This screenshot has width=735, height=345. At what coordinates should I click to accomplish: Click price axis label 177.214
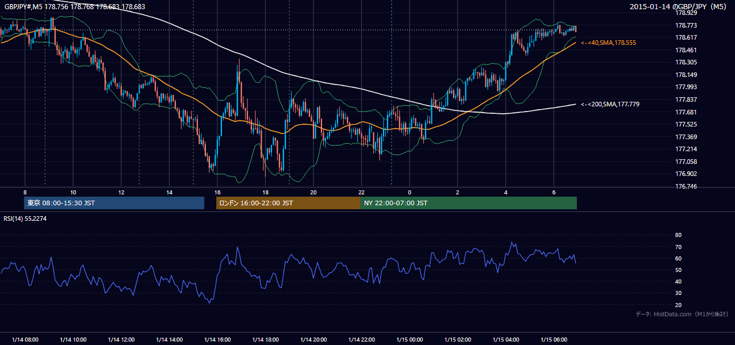tap(687, 149)
